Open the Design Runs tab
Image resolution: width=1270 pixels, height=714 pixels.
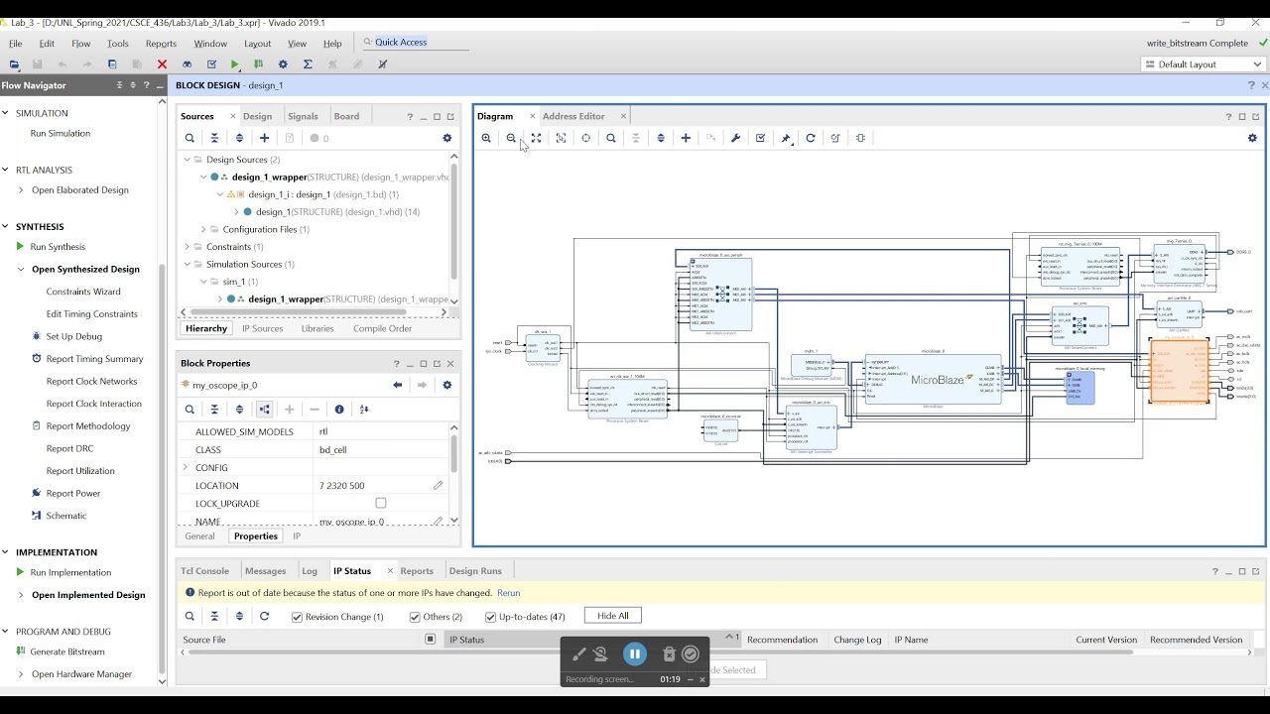(475, 570)
